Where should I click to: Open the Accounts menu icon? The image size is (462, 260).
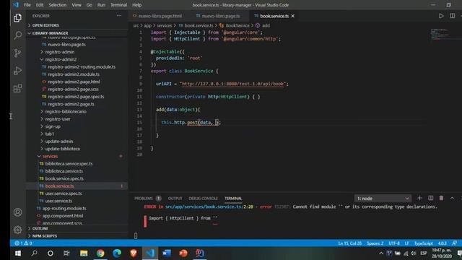pyautogui.click(x=17, y=212)
